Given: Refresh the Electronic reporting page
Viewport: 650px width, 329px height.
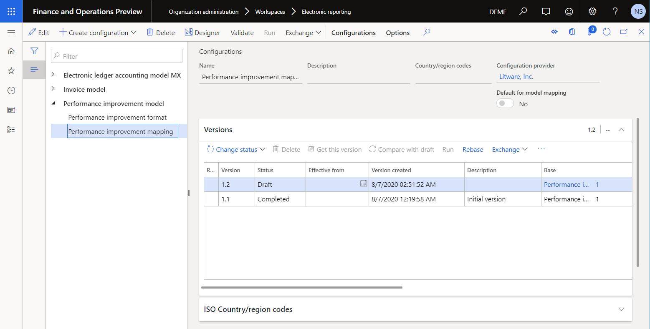Looking at the screenshot, I should pos(607,32).
